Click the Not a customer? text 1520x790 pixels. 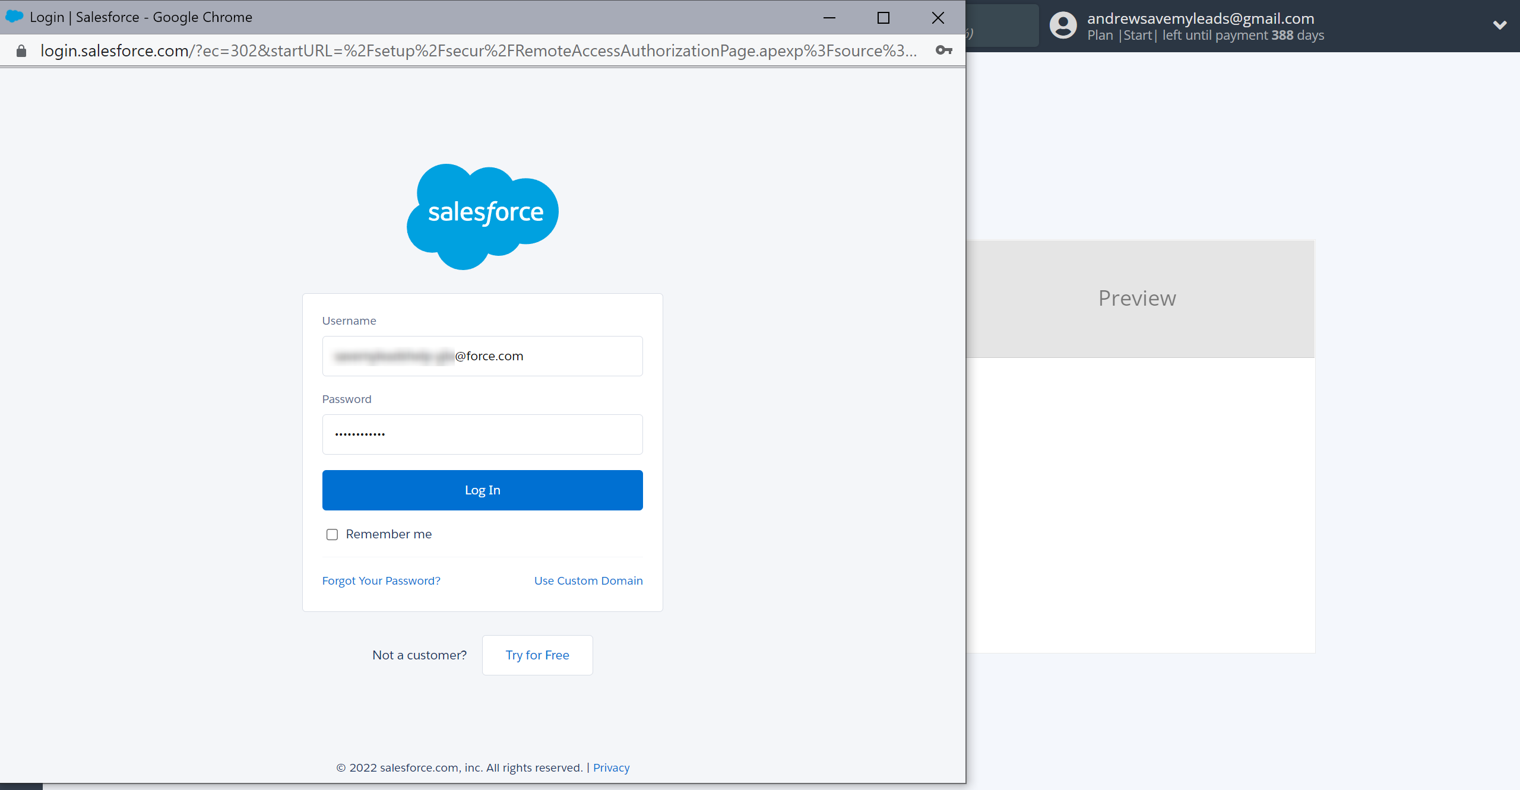[x=420, y=655]
